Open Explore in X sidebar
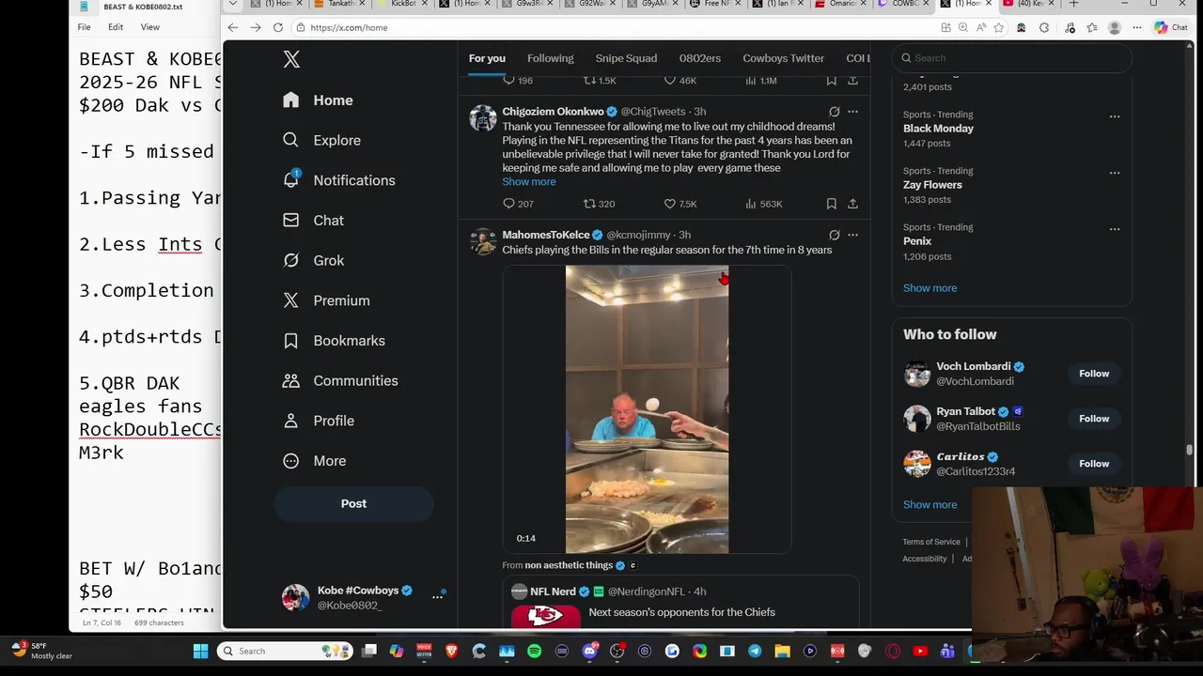This screenshot has width=1203, height=676. (321, 140)
